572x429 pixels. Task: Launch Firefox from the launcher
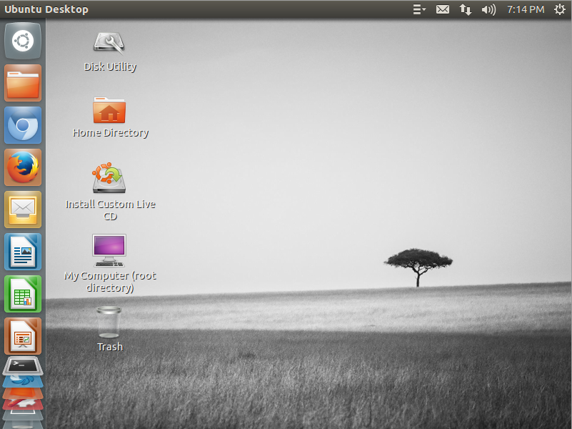(x=23, y=167)
